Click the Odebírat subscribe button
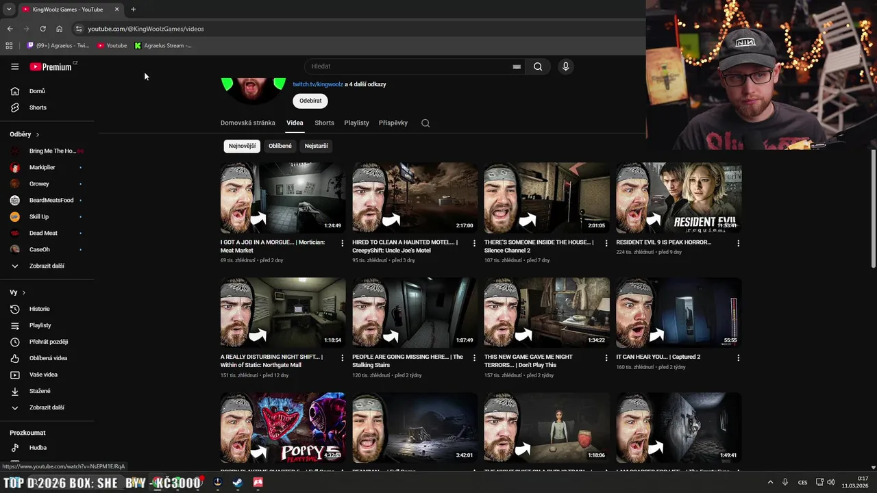Image resolution: width=877 pixels, height=493 pixels. pyautogui.click(x=310, y=101)
